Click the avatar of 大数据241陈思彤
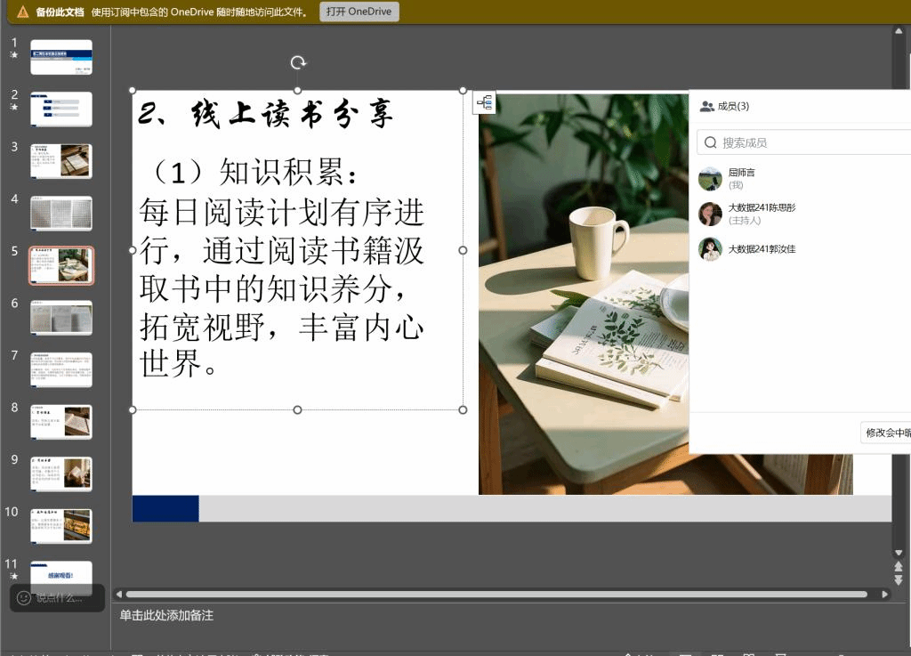Viewport: 911px width, 656px height. coord(710,214)
